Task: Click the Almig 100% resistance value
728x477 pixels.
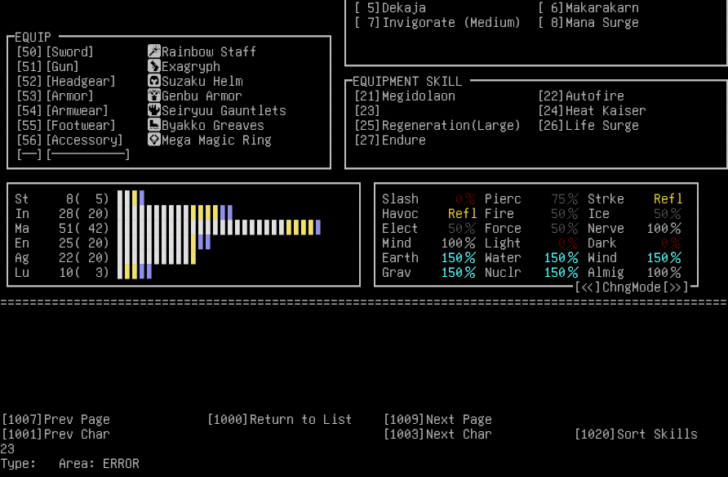Action: (x=664, y=272)
